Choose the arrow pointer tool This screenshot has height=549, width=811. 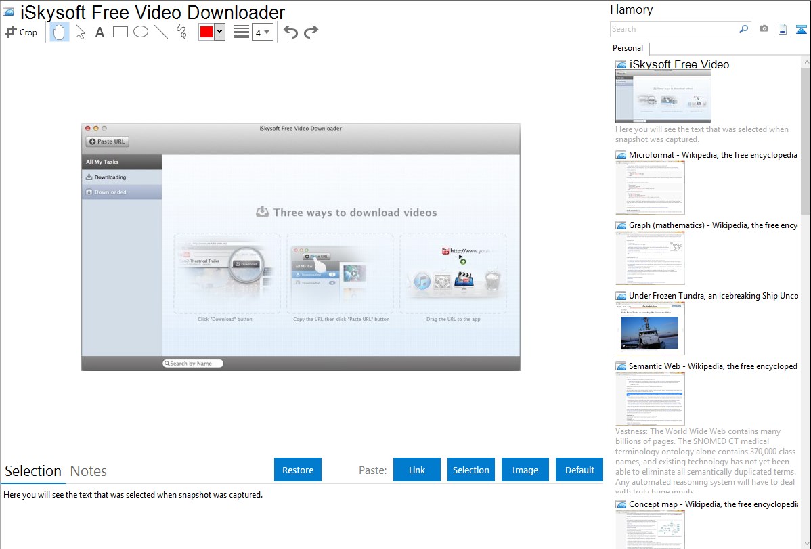[x=80, y=32]
